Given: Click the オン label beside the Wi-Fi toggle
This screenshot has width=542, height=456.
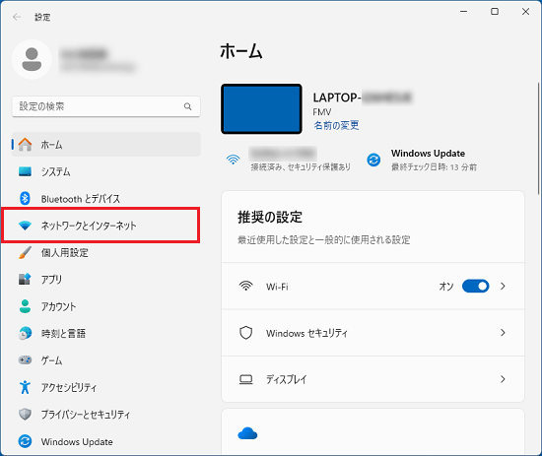Looking at the screenshot, I should coord(446,286).
